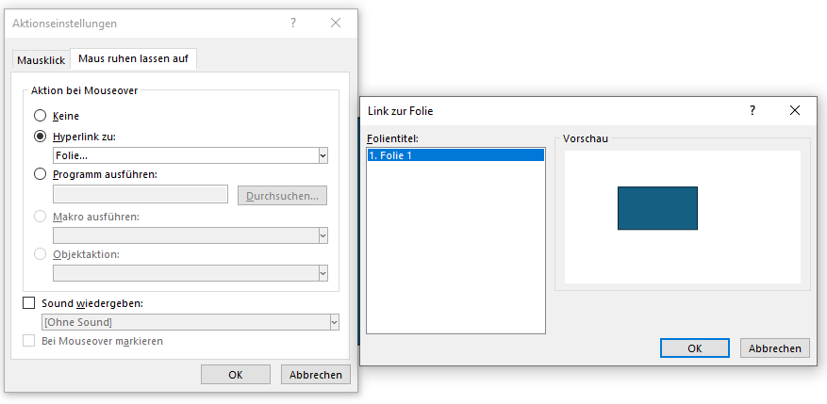This screenshot has height=404, width=827.
Task: Click the slide preview blue rectangle
Action: [657, 208]
